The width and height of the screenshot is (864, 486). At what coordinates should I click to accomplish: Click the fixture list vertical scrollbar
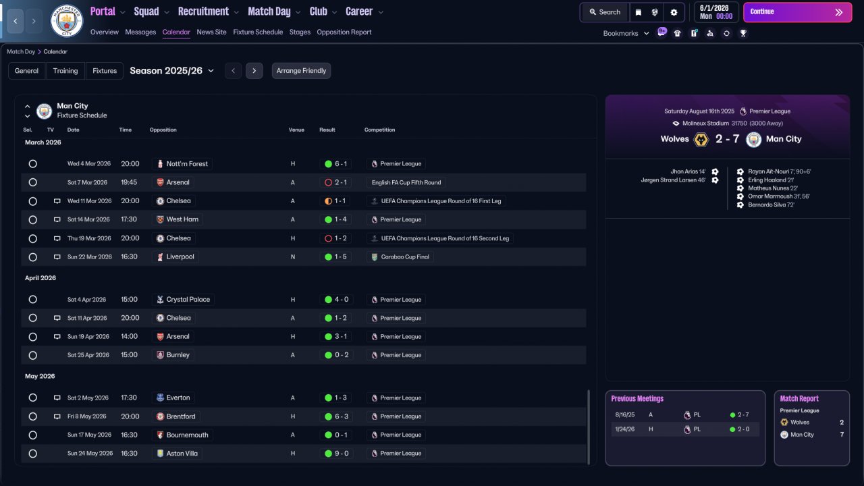pyautogui.click(x=589, y=427)
